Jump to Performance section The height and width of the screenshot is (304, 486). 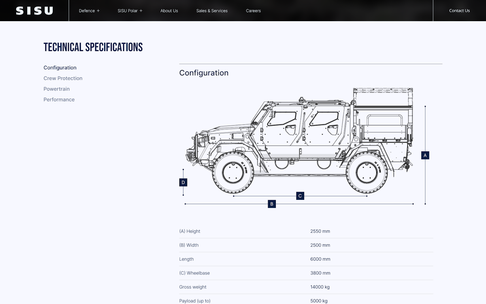tap(59, 99)
